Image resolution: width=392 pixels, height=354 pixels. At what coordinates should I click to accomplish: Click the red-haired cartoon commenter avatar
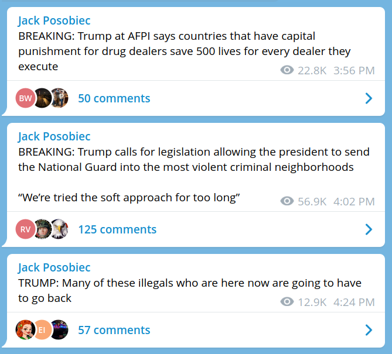(x=25, y=330)
